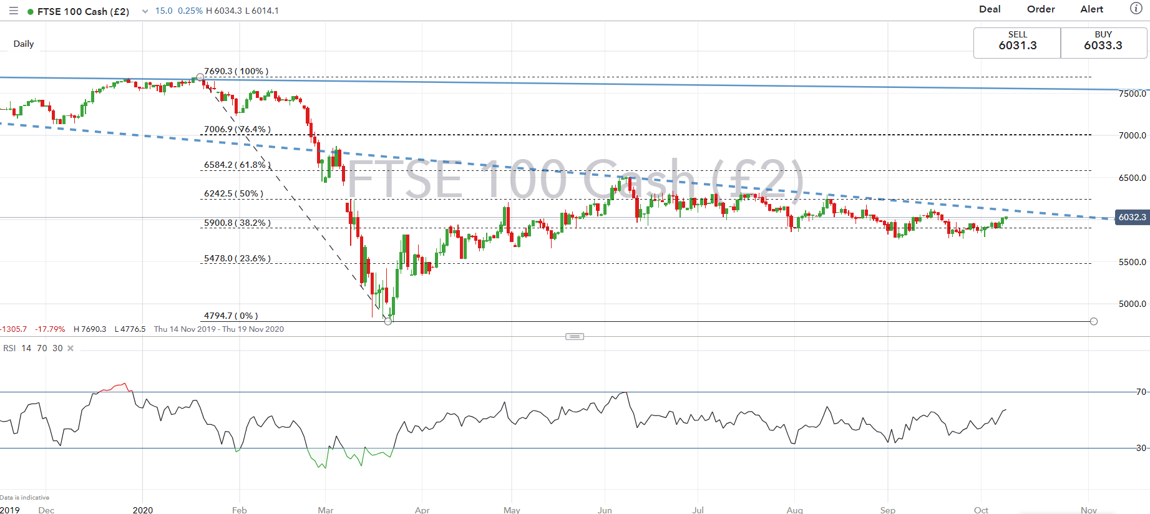Click the Sep label on time axis
This screenshot has width=1150, height=514.
[x=887, y=510]
